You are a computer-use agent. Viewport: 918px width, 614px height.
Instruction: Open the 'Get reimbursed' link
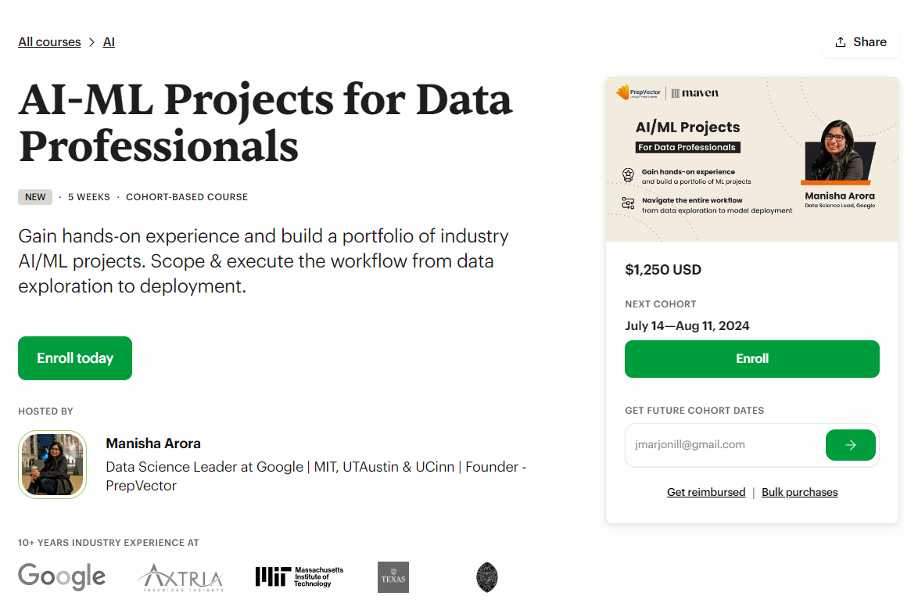pyautogui.click(x=706, y=492)
